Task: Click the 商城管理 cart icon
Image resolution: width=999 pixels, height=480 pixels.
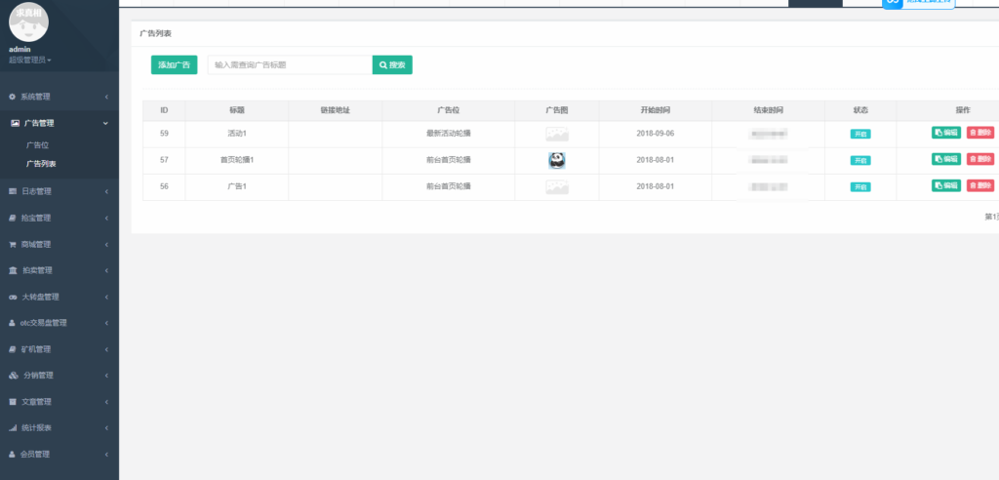Action: click(13, 244)
